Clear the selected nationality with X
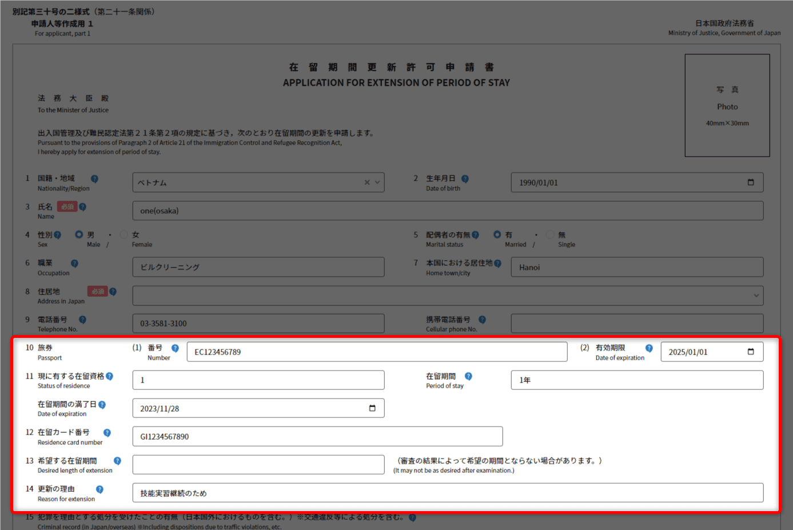Image resolution: width=793 pixels, height=530 pixels. click(367, 182)
